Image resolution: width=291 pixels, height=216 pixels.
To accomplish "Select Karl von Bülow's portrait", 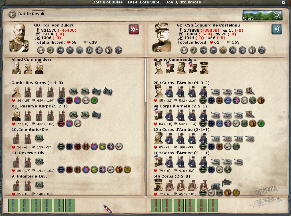I will click(x=19, y=37).
